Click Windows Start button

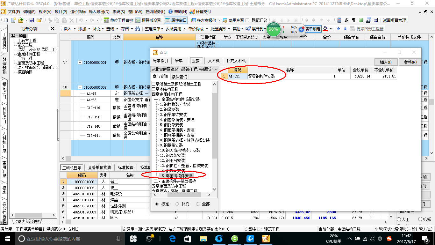[x=7, y=238]
